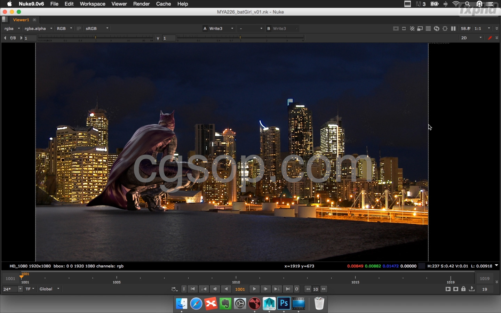The width and height of the screenshot is (501, 313).
Task: Open Evernote from the Dock
Action: pyautogui.click(x=225, y=304)
